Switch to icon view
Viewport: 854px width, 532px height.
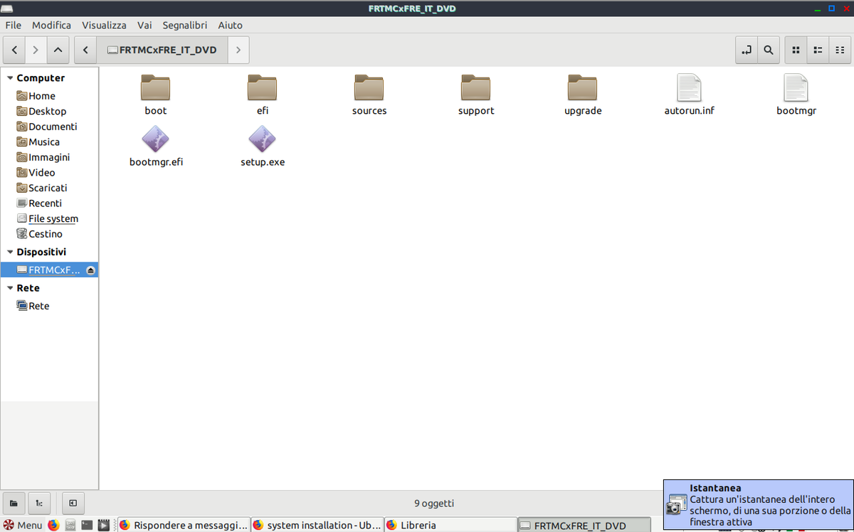click(796, 50)
